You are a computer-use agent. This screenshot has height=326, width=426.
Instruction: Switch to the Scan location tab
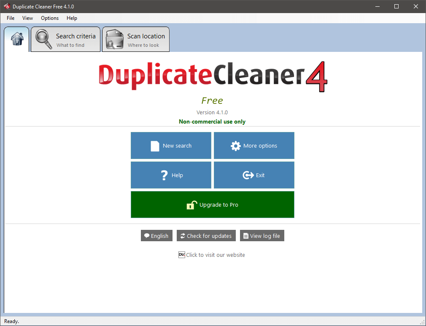click(x=136, y=39)
